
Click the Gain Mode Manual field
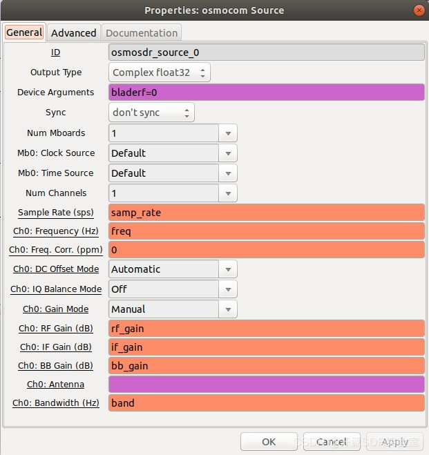(164, 309)
